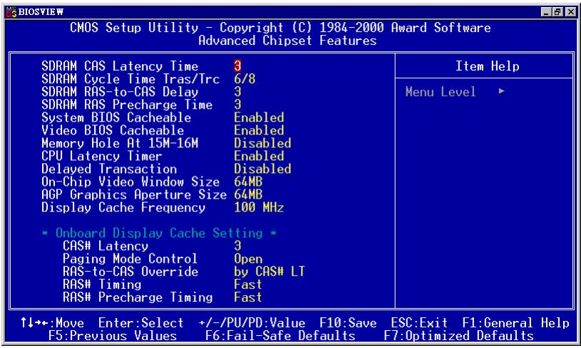Select RAS# Precharge Timing Fast value
Image resolution: width=581 pixels, height=348 pixels.
pyautogui.click(x=248, y=297)
